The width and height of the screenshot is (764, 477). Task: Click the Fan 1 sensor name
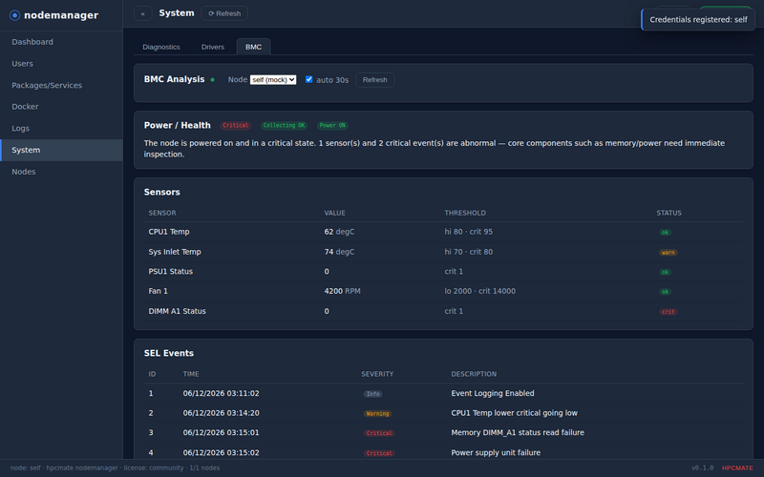click(158, 291)
